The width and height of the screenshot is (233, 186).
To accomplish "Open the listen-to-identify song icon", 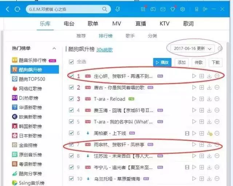I will click(118, 9).
